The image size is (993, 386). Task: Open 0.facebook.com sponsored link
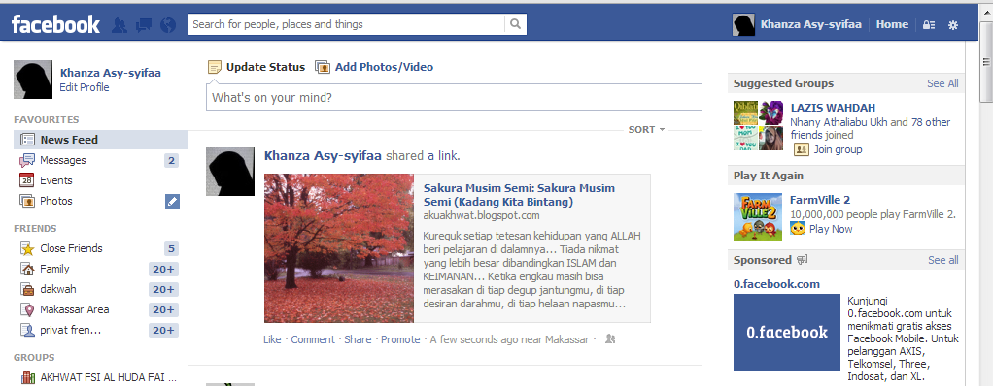click(776, 284)
